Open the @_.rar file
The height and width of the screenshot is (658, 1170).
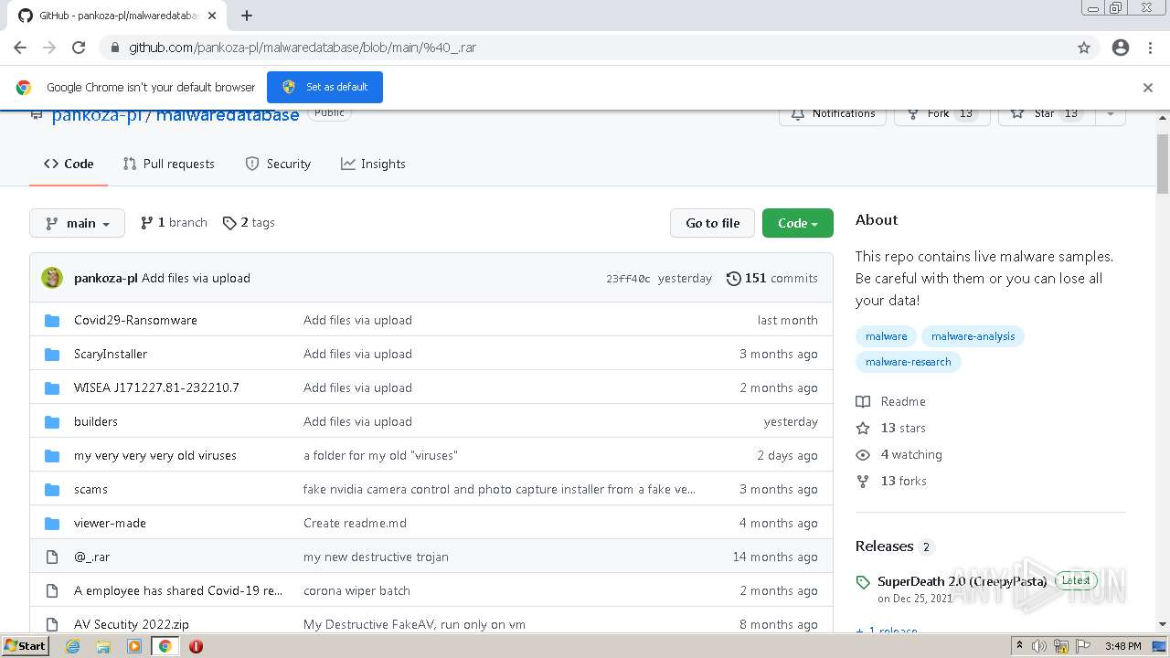[91, 557]
